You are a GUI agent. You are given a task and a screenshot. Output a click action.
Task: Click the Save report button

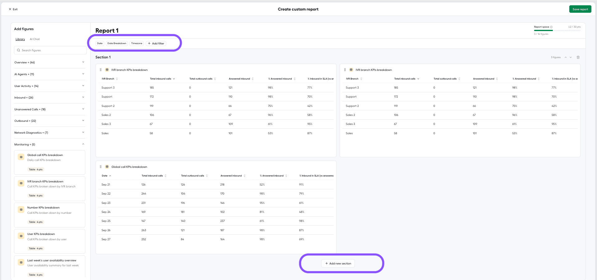click(580, 9)
